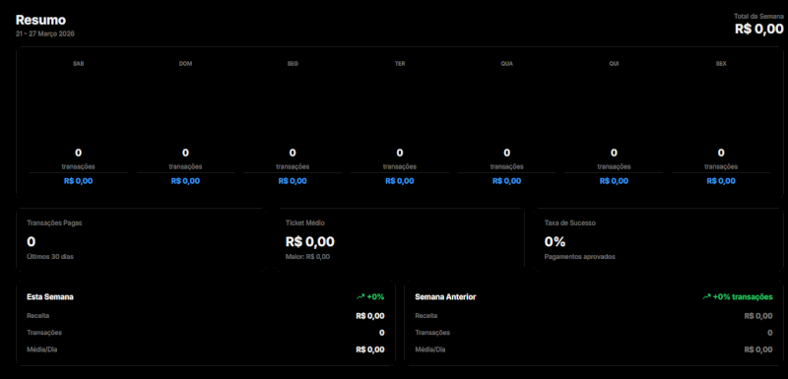Click the trending-up arrow icon in Esta Semana
The image size is (788, 379).
(x=360, y=297)
